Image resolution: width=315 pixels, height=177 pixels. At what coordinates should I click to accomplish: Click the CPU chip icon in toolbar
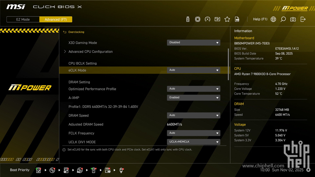coord(198,19)
